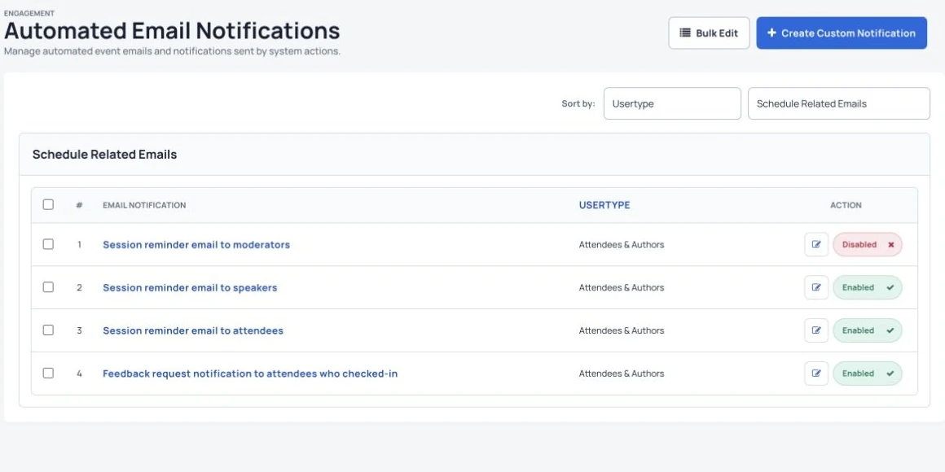Sort by the USERTYPE column header
Screen dimensions: 945x472
(x=604, y=205)
